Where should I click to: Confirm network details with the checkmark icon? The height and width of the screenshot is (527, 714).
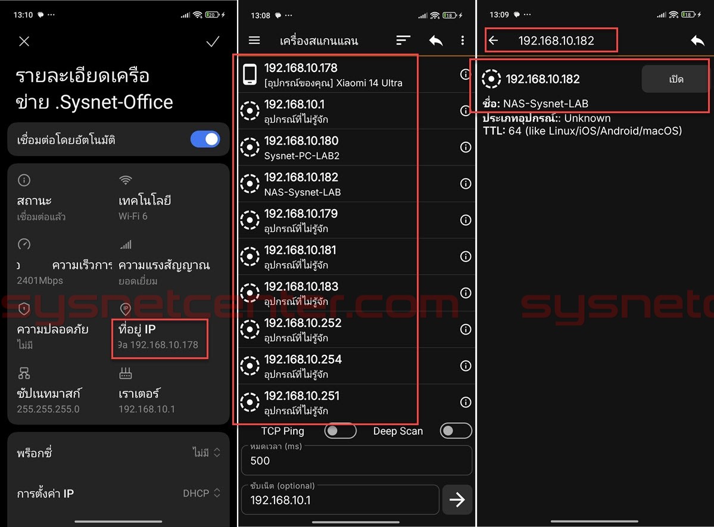pos(213,42)
